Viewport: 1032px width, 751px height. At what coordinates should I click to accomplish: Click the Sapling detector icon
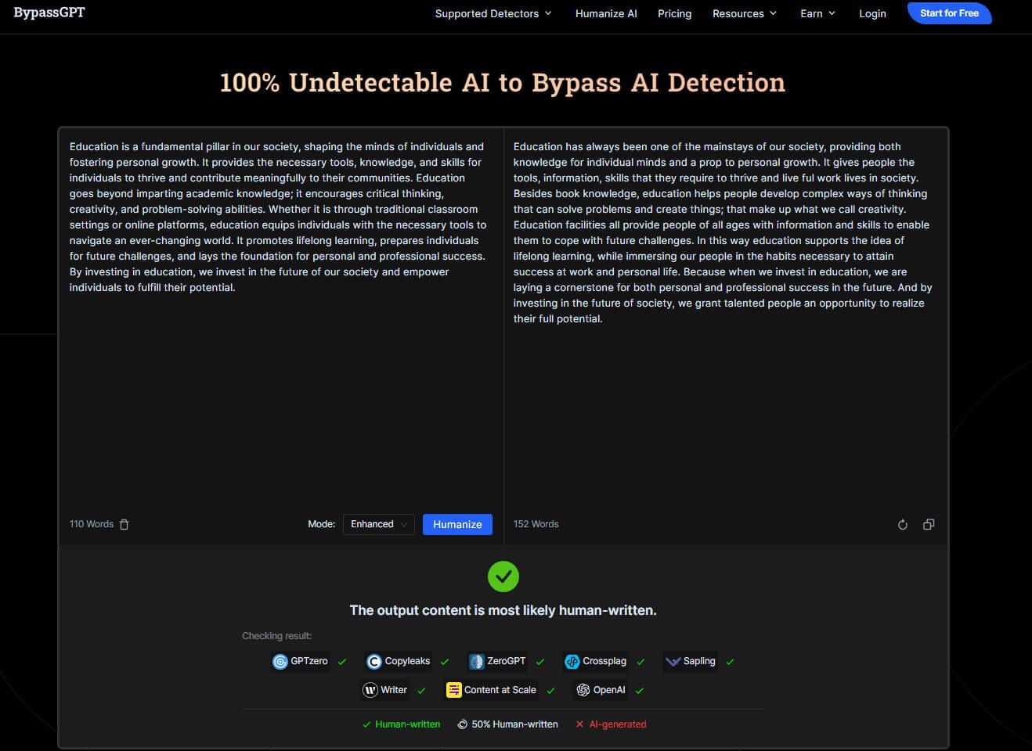pyautogui.click(x=673, y=662)
